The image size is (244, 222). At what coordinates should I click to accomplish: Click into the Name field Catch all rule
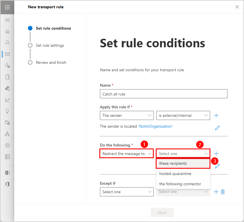(x=163, y=94)
